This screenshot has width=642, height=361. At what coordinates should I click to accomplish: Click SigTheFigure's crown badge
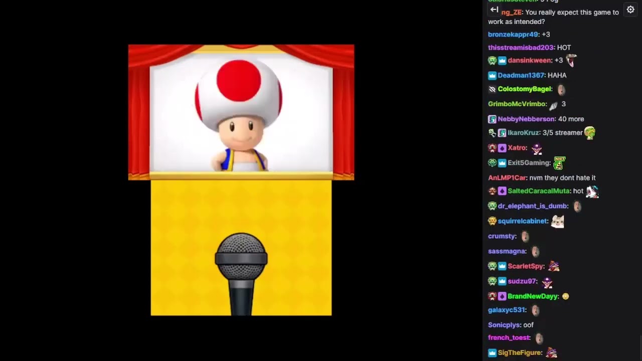tap(492, 353)
